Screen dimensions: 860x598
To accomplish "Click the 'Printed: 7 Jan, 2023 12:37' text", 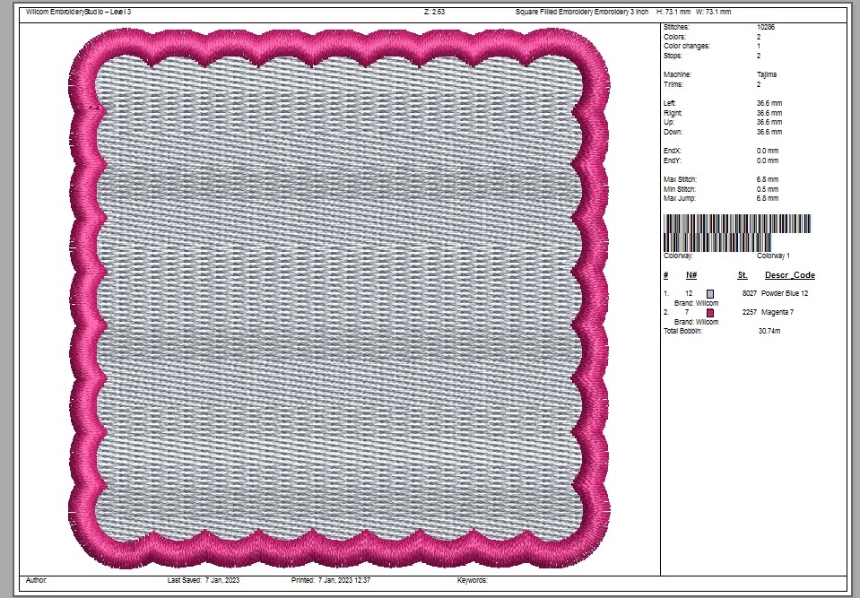I will pyautogui.click(x=331, y=580).
